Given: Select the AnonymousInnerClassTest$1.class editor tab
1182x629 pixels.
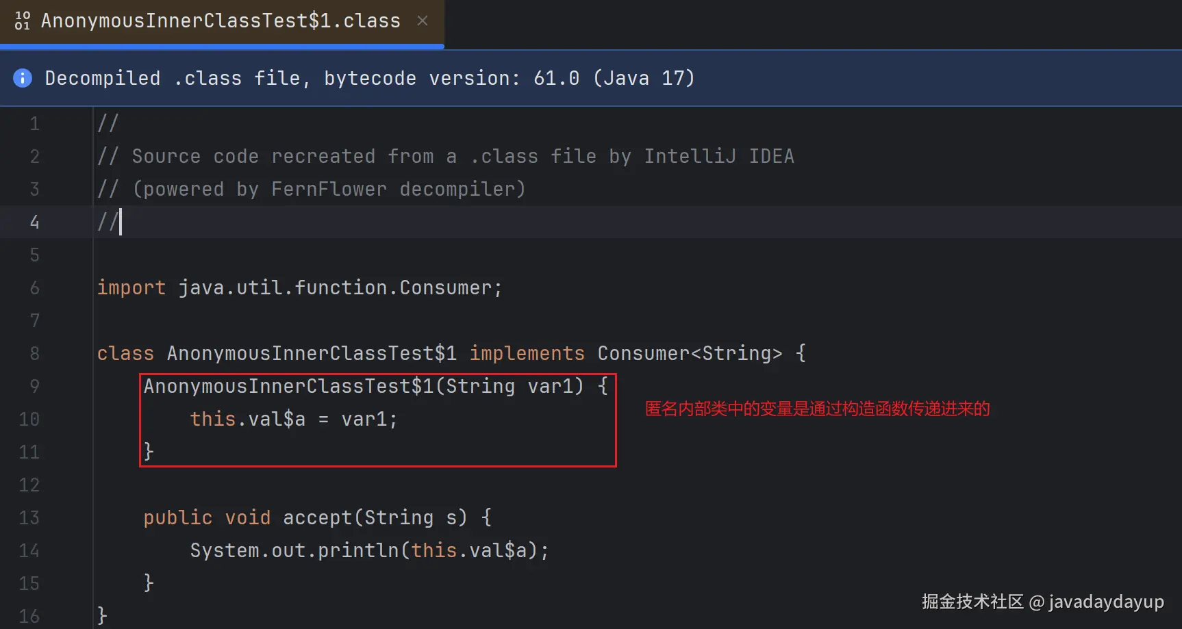Looking at the screenshot, I should pyautogui.click(x=220, y=21).
